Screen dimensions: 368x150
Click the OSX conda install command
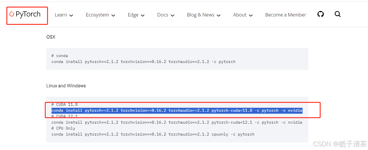click(143, 62)
